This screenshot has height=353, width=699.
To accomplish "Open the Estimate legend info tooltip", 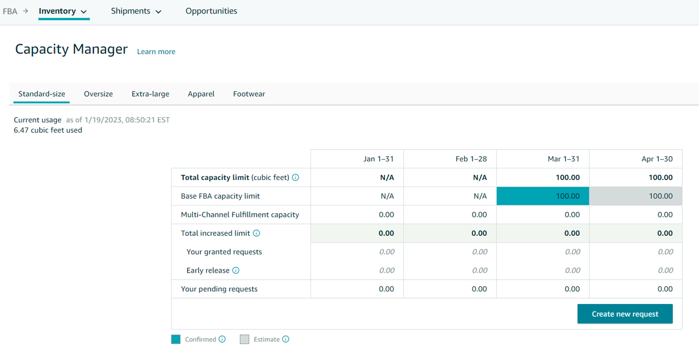I will click(285, 339).
